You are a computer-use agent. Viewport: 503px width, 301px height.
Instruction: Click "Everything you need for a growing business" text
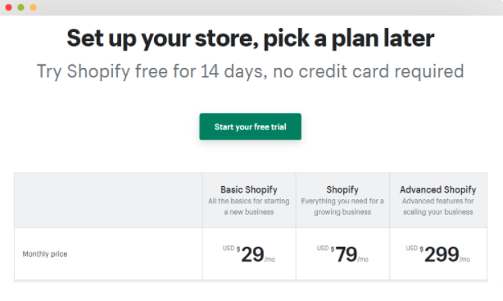pyautogui.click(x=342, y=206)
